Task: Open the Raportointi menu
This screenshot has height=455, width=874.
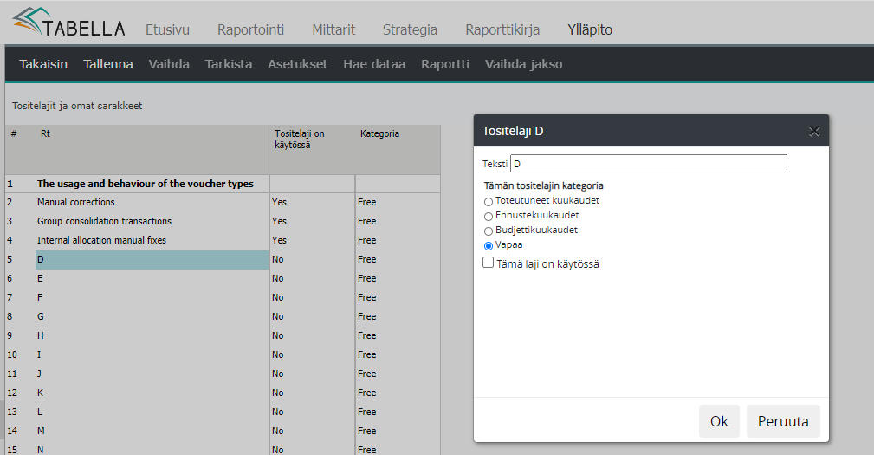Action: coord(250,29)
